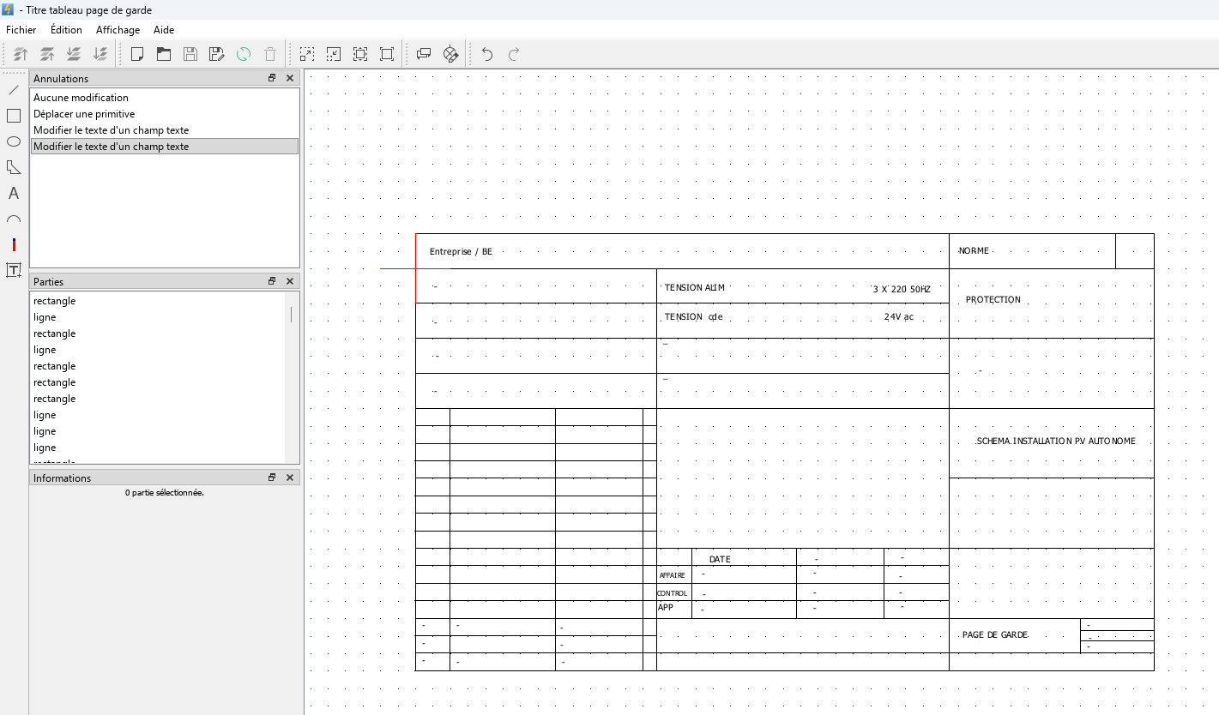Click the undo arrow in toolbar
Image resolution: width=1219 pixels, height=715 pixels.
click(x=487, y=54)
